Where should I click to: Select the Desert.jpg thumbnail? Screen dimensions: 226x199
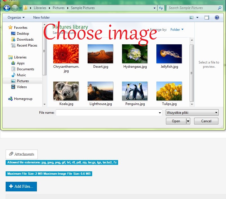[100, 54]
